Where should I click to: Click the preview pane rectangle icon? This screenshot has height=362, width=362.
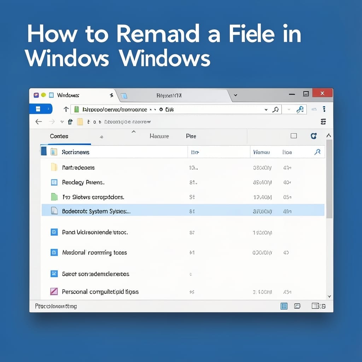click(294, 136)
